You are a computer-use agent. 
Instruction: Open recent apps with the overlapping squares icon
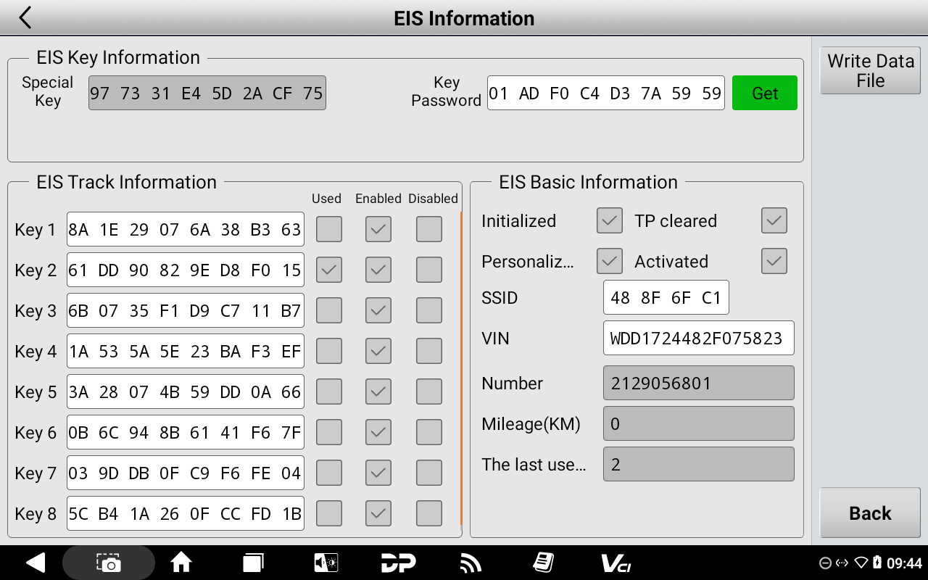[x=253, y=563]
